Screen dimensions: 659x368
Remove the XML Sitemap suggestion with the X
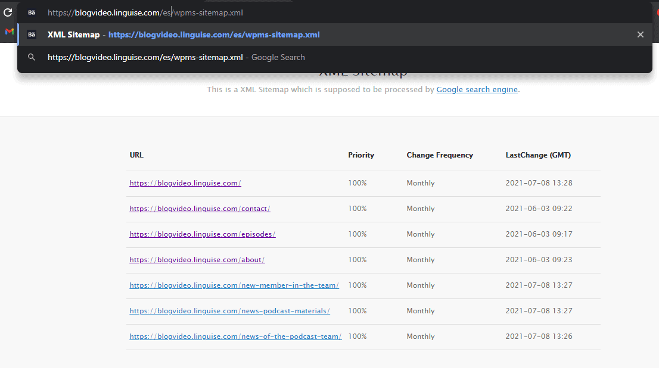click(x=640, y=34)
